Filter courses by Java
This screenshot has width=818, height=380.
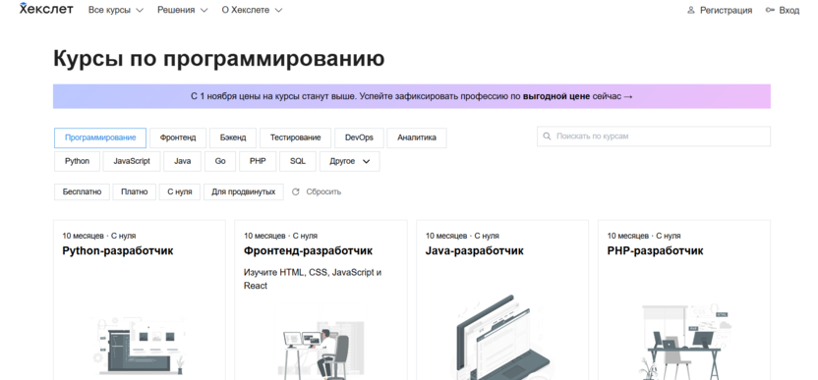pos(183,162)
